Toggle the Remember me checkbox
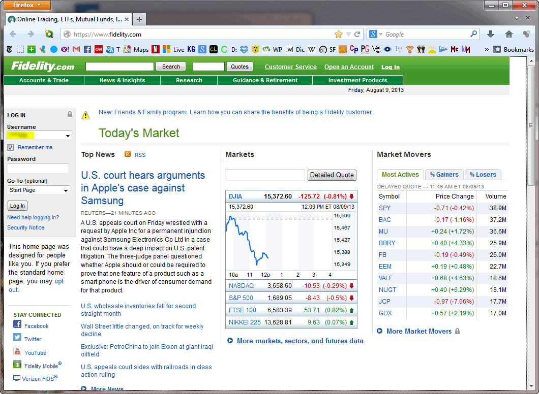 coord(11,147)
